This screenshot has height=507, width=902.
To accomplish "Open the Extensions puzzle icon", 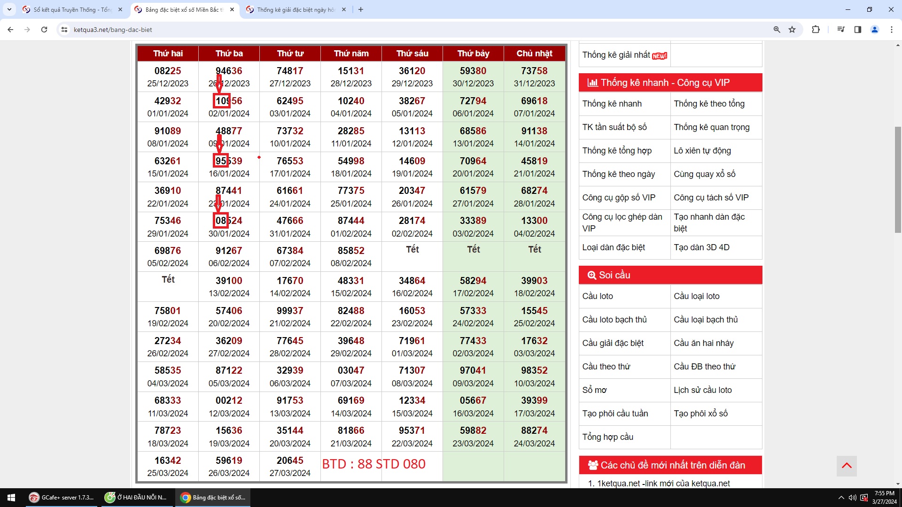I will click(x=816, y=30).
